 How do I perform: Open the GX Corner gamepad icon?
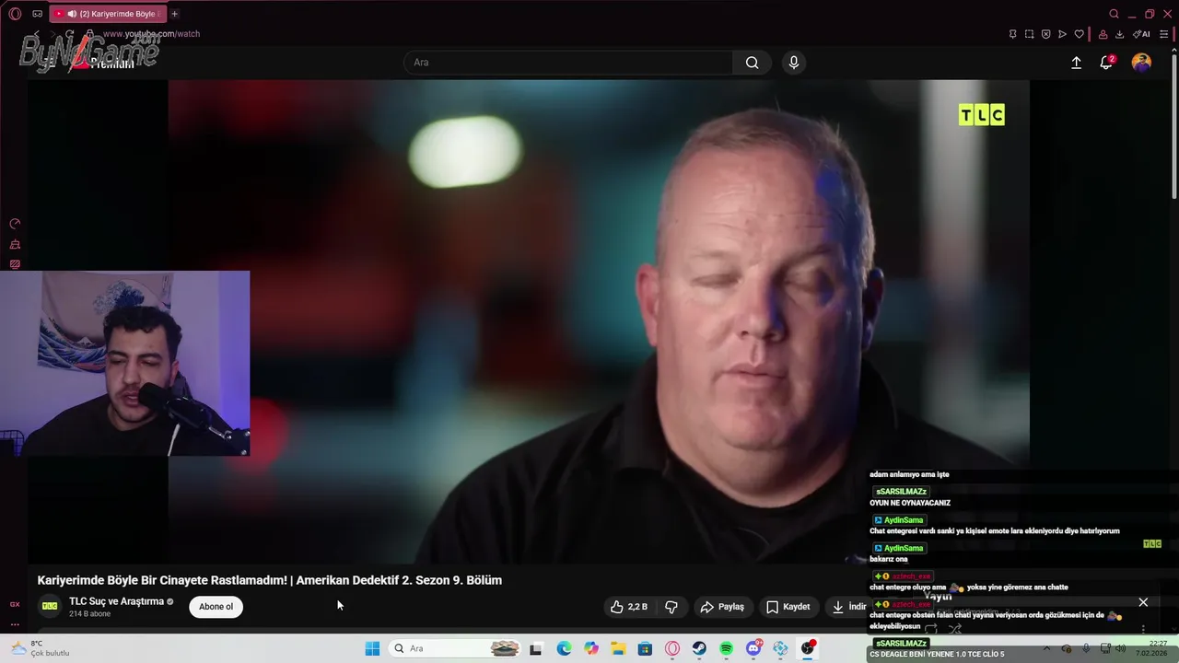coord(37,14)
